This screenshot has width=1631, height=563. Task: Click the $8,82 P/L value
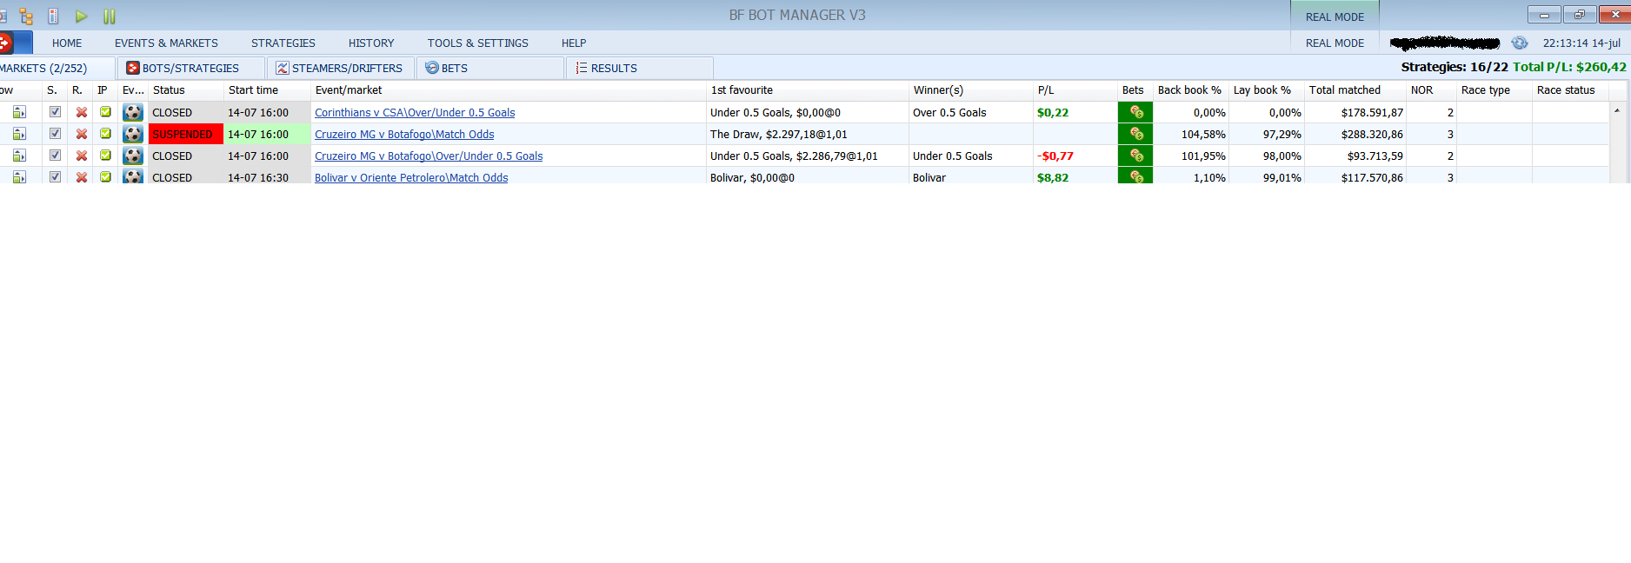[1053, 177]
